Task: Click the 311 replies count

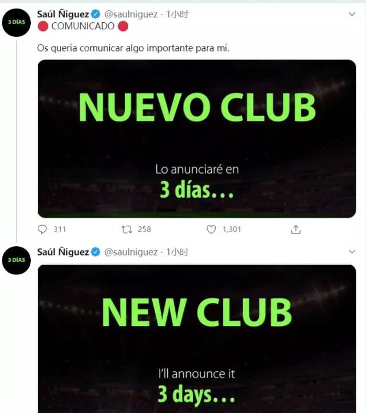Action: (60, 230)
